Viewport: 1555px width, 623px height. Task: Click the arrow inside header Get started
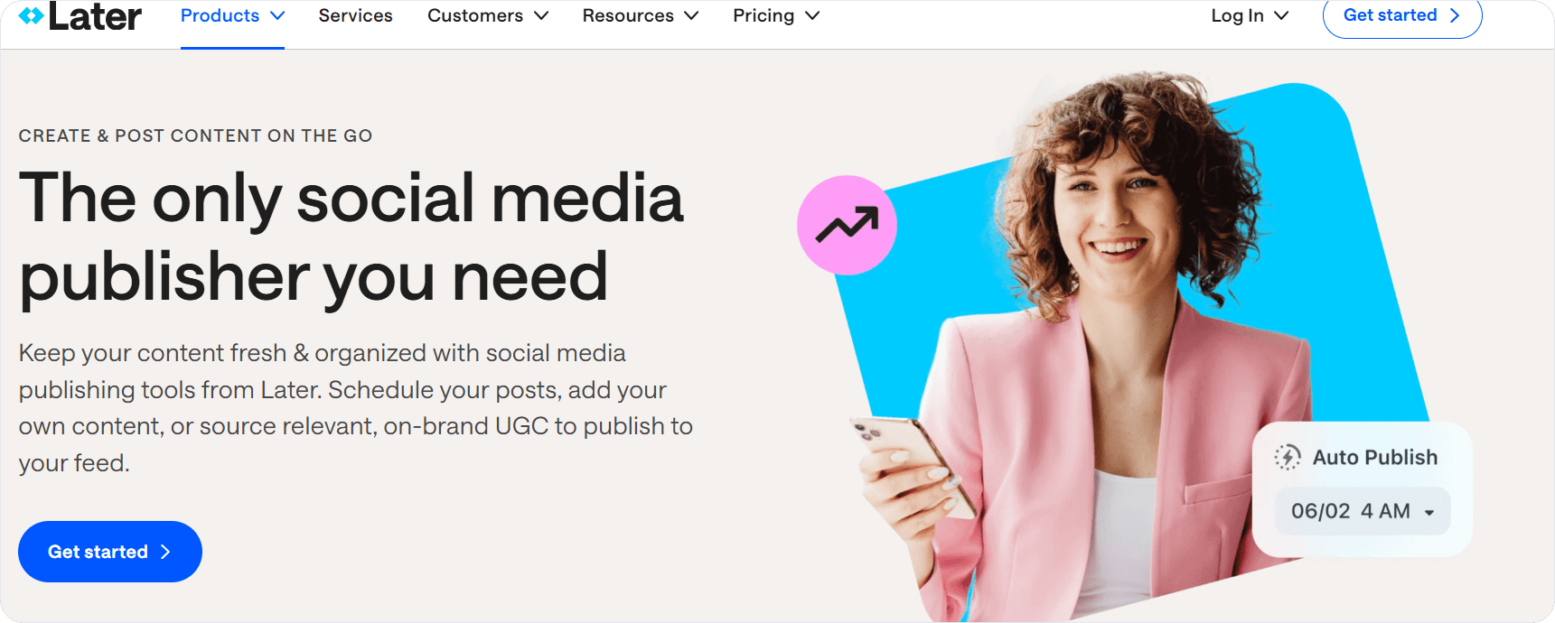(x=1455, y=15)
